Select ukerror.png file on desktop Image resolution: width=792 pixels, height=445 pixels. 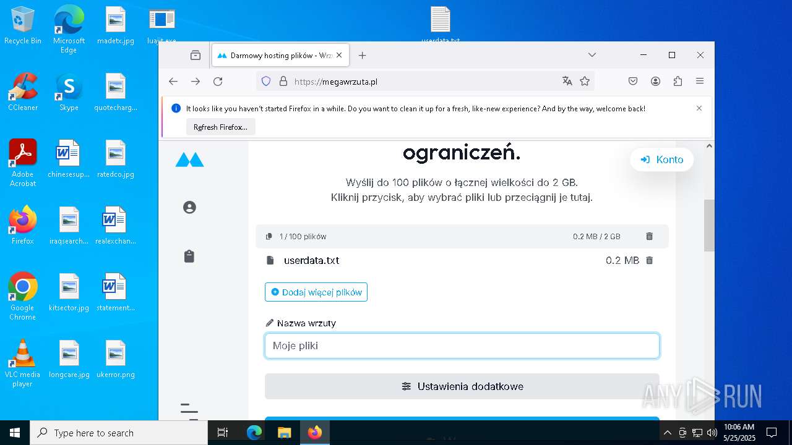[116, 359]
